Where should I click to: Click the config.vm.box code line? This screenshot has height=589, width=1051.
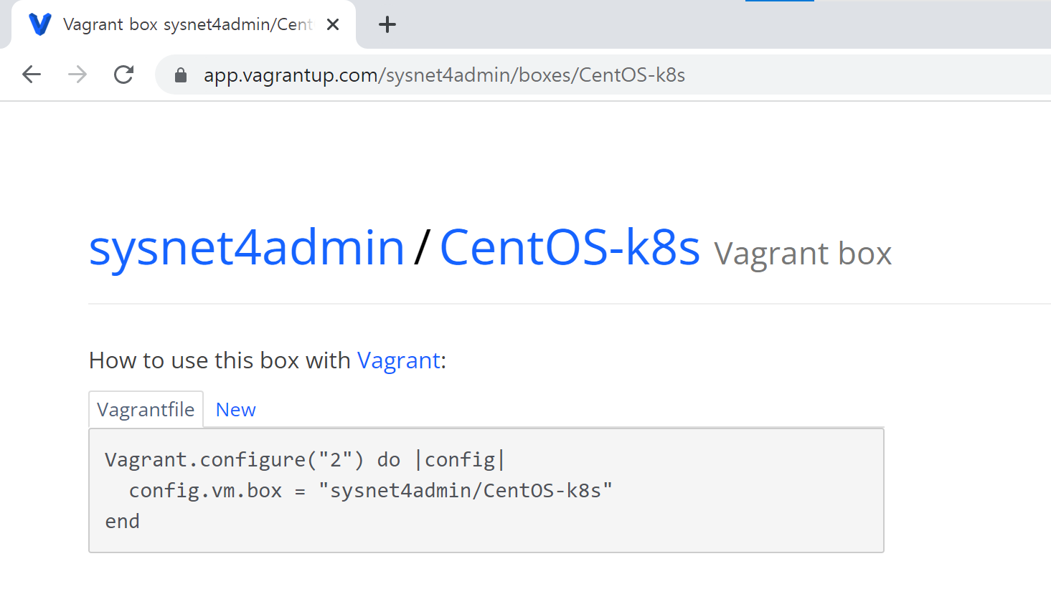coord(371,490)
